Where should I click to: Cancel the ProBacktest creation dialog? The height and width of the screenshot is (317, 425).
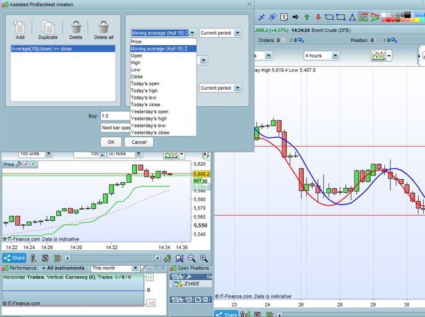click(x=139, y=142)
